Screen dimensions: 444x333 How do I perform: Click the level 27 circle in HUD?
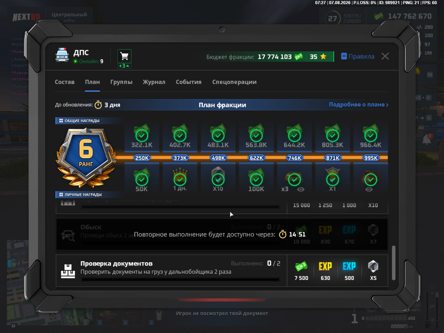click(333, 18)
